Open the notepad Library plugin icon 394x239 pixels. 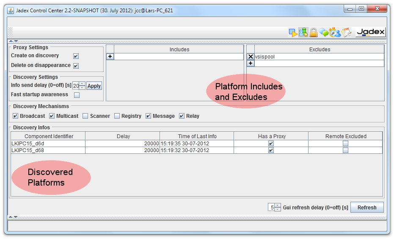point(346,32)
